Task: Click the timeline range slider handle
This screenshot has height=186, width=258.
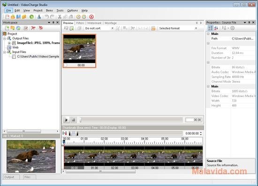Action: coord(74,133)
